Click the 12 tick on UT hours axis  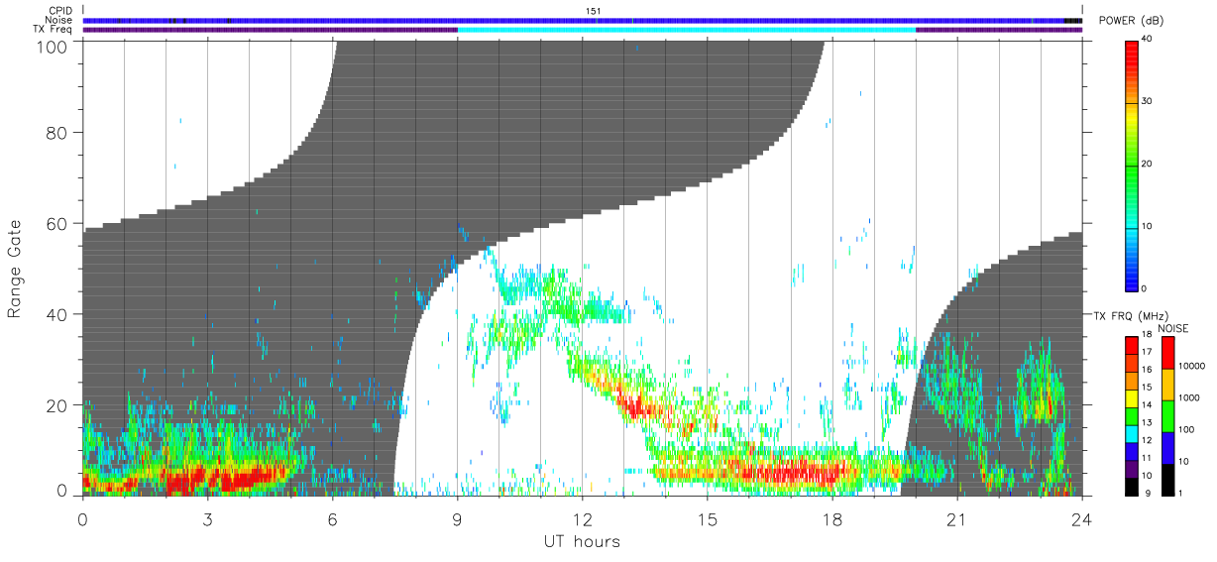coord(583,518)
